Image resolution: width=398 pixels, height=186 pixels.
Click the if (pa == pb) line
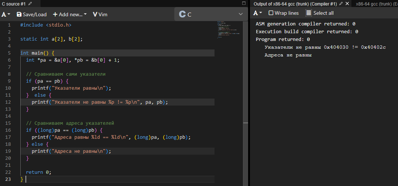[x=47, y=81]
